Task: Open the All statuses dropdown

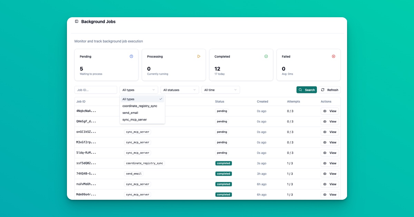Action: coord(179,90)
